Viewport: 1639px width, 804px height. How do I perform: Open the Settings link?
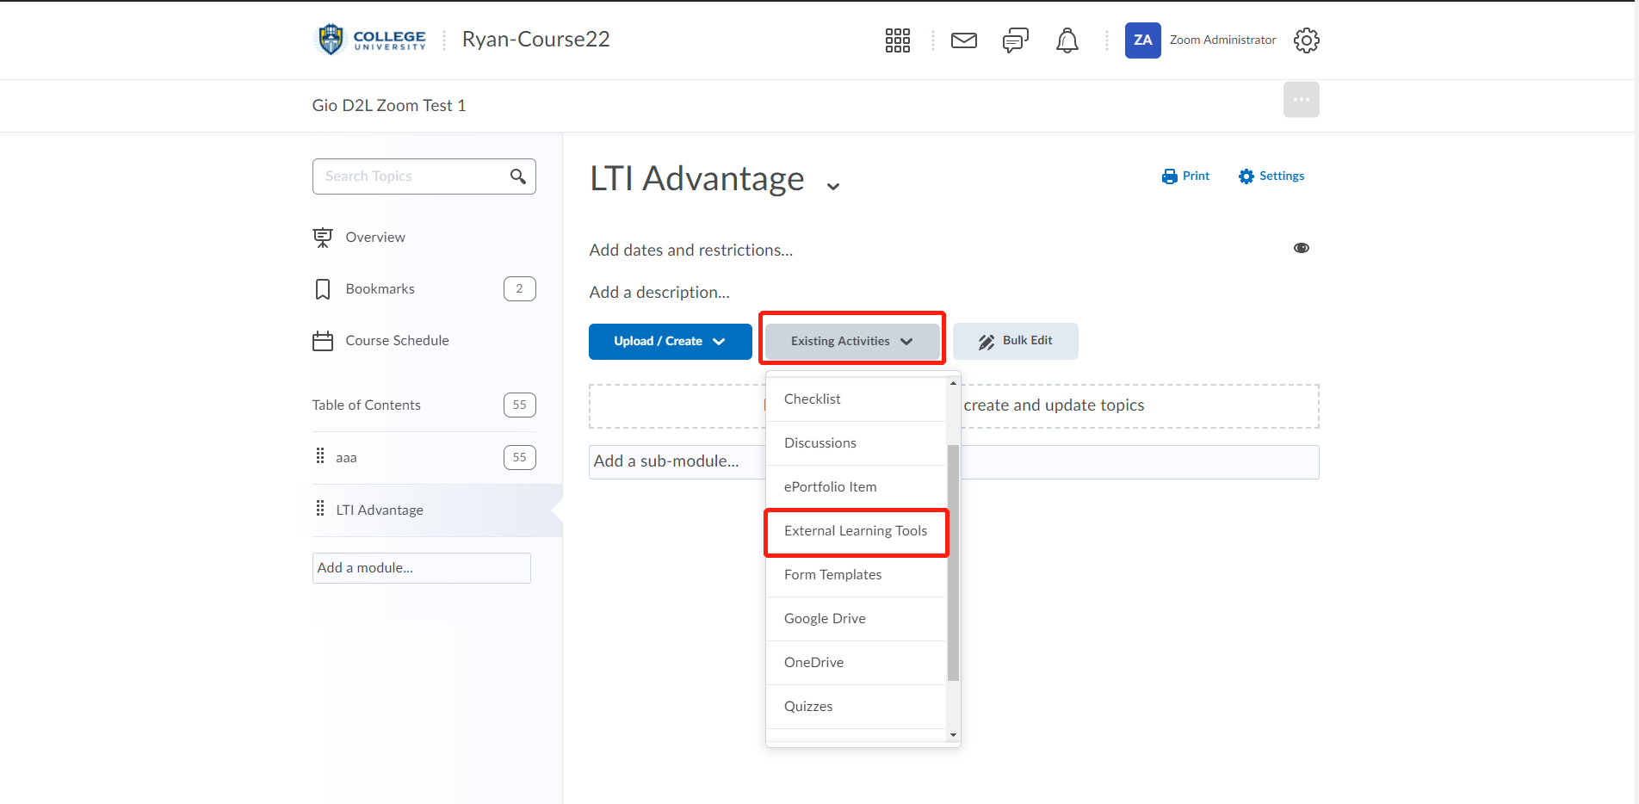[x=1271, y=176]
